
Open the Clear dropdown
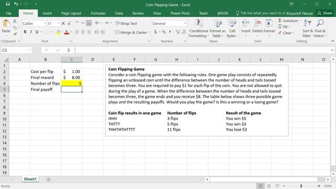coord(286,33)
